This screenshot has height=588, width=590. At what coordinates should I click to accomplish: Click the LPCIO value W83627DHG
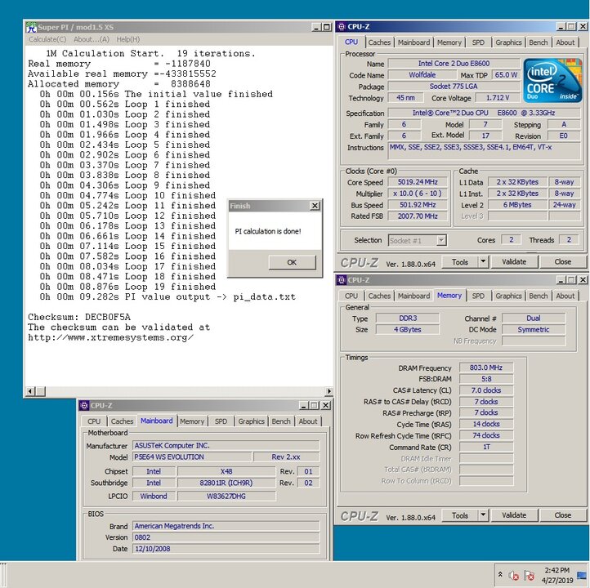226,497
